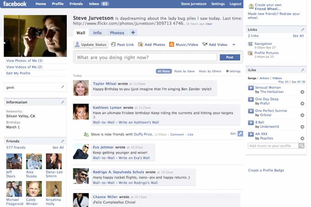311x207 pixels.
Task: Click Add music to your profile field
Action: click(x=273, y=146)
